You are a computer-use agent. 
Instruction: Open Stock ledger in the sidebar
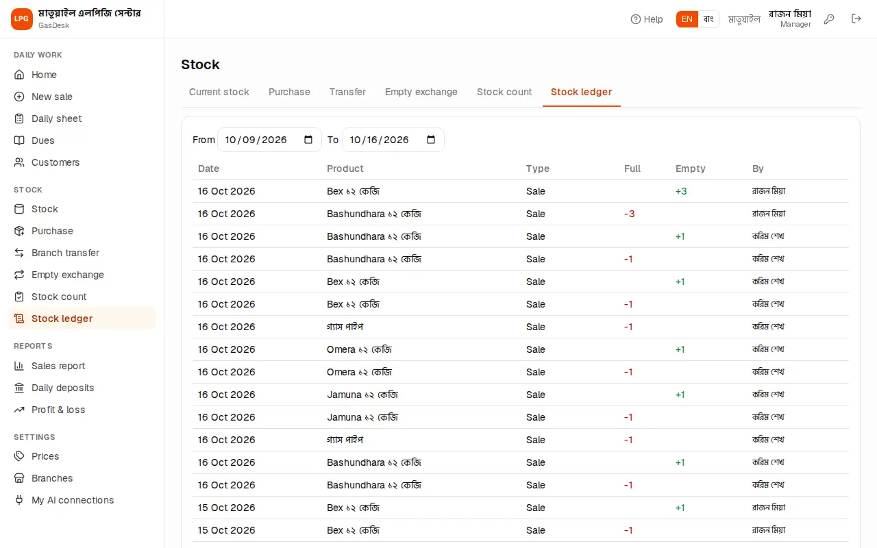(82, 319)
